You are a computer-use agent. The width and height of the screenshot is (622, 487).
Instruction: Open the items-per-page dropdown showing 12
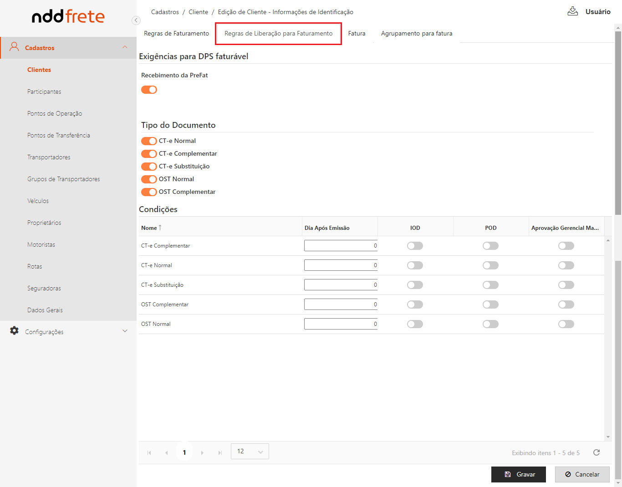(x=250, y=451)
